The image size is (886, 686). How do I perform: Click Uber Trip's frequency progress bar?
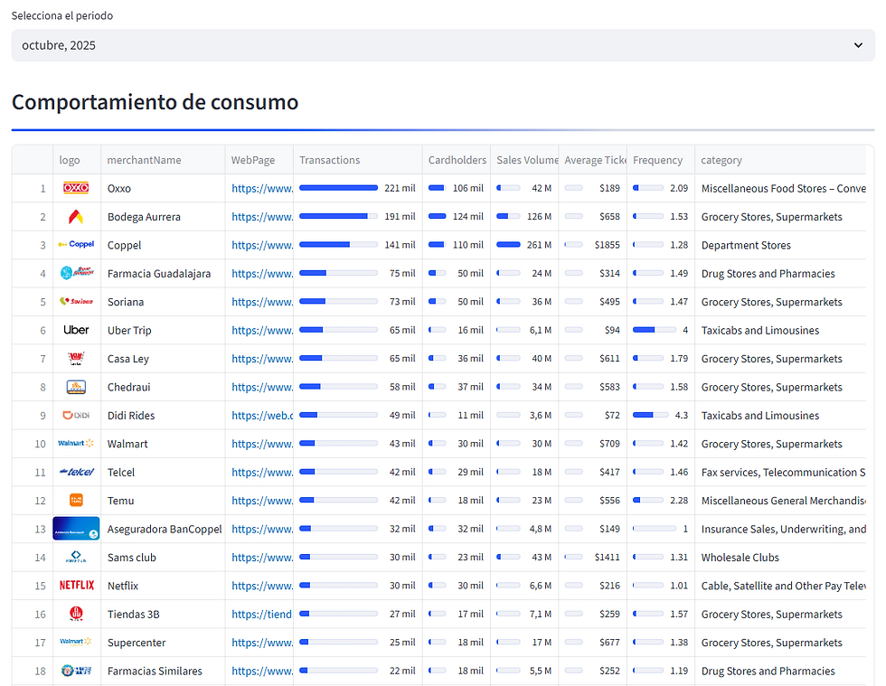coord(655,330)
